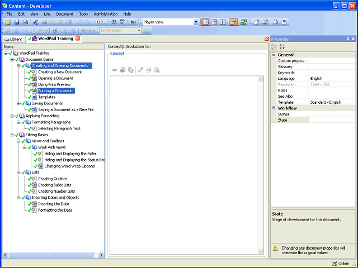Collapse the Applying Formatting node
358x268 pixels.
coord(12,116)
